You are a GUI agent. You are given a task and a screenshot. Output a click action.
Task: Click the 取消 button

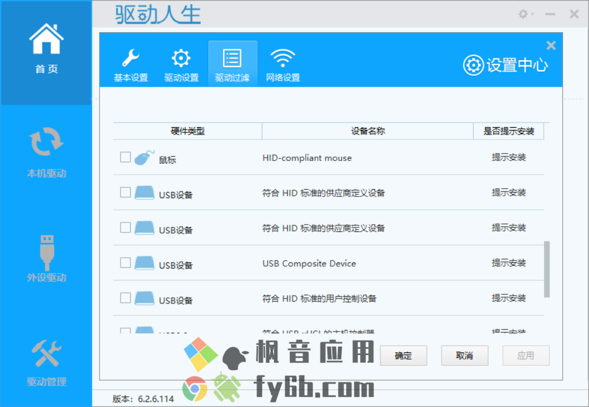point(465,356)
